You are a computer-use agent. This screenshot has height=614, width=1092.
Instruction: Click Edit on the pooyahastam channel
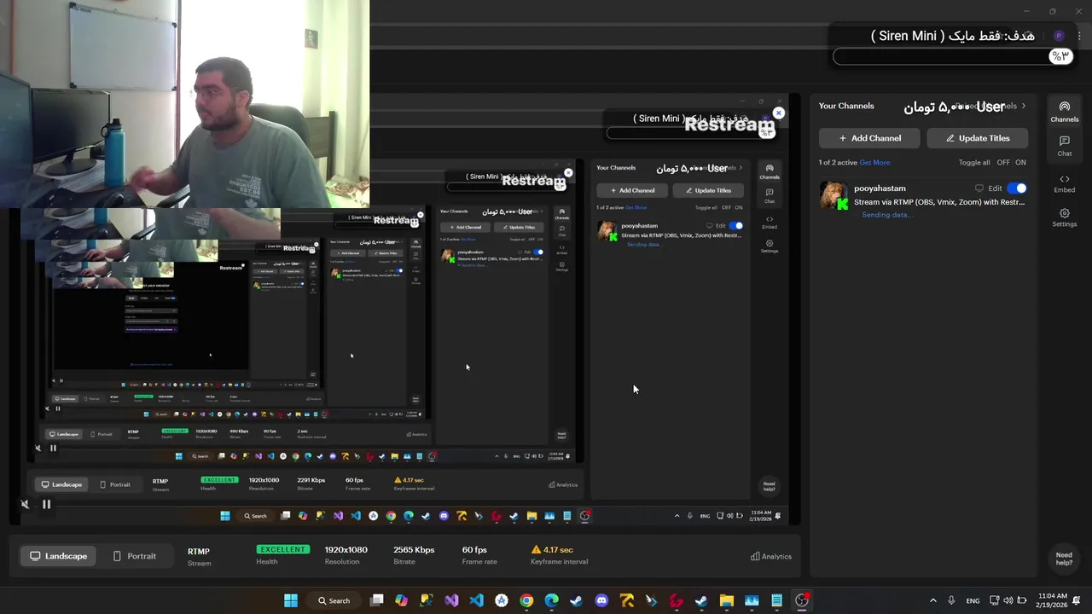pos(995,188)
